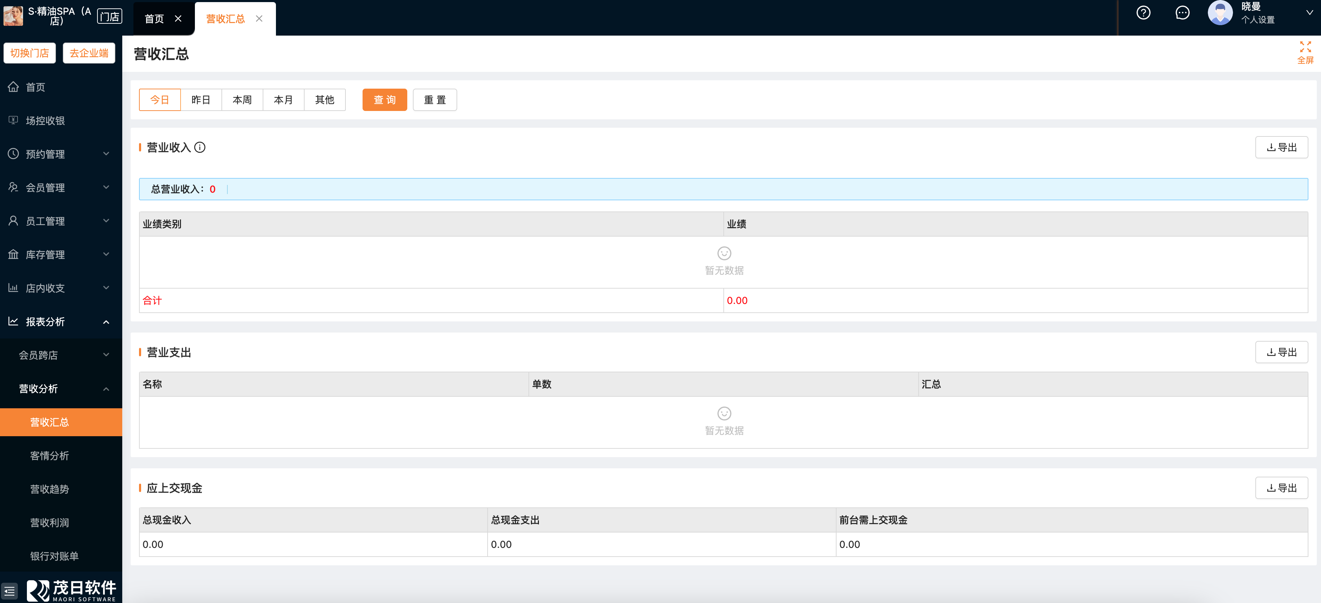The width and height of the screenshot is (1321, 603).
Task: Click the orange 查询 button
Action: click(384, 100)
